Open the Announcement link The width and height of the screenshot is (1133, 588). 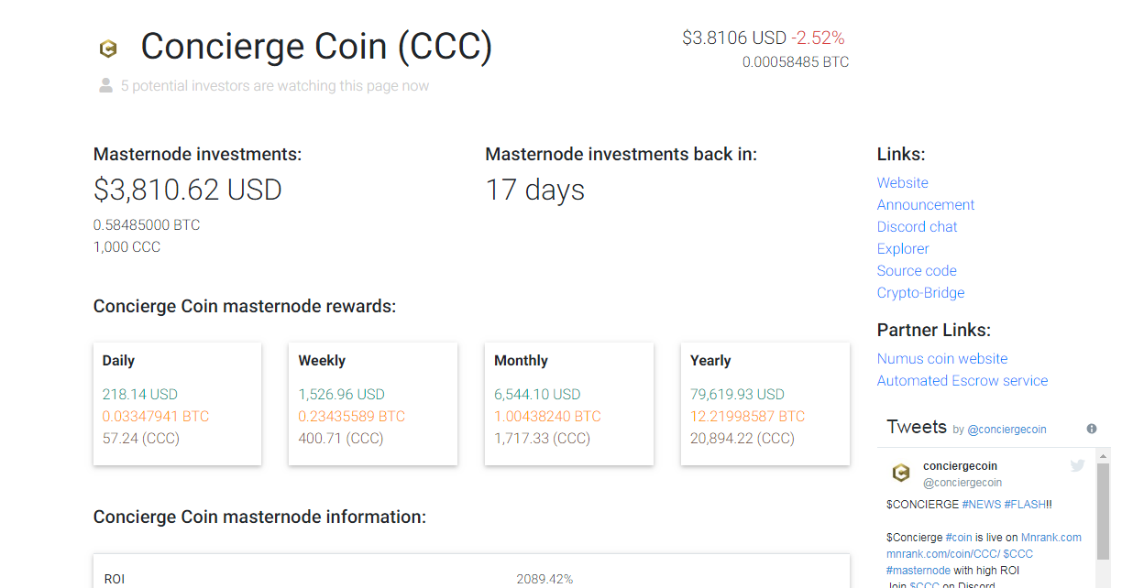[x=925, y=205]
